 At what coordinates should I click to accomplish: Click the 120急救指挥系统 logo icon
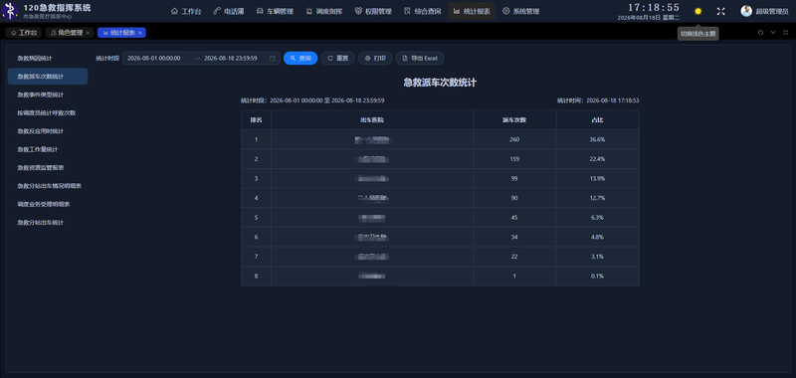10,11
